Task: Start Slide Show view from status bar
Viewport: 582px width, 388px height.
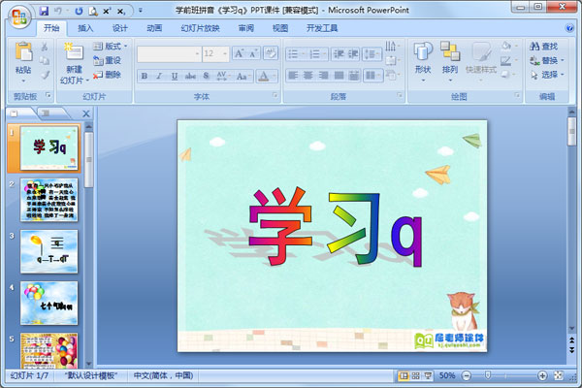Action: [x=428, y=375]
